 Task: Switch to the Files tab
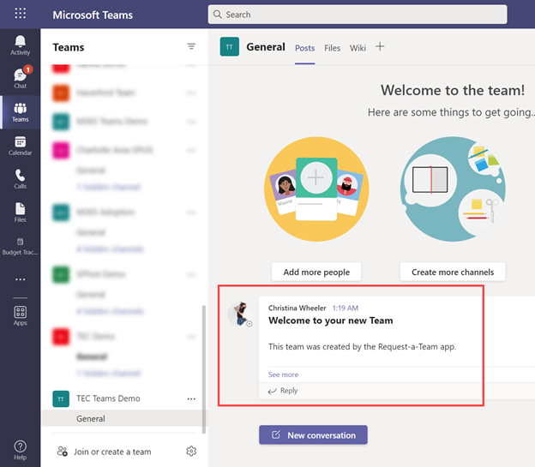pos(333,48)
